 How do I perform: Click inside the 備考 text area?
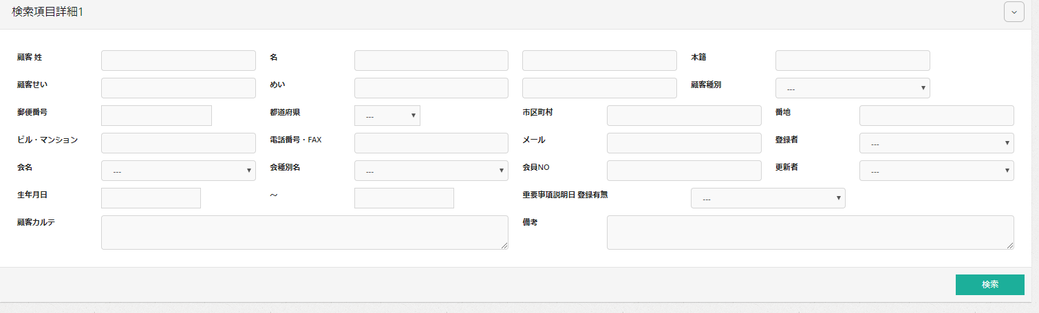coord(810,233)
